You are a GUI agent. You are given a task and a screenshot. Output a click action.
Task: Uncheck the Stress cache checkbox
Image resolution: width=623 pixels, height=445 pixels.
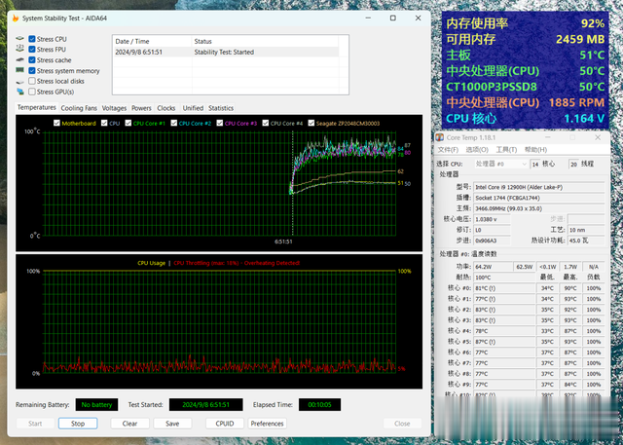[x=32, y=60]
